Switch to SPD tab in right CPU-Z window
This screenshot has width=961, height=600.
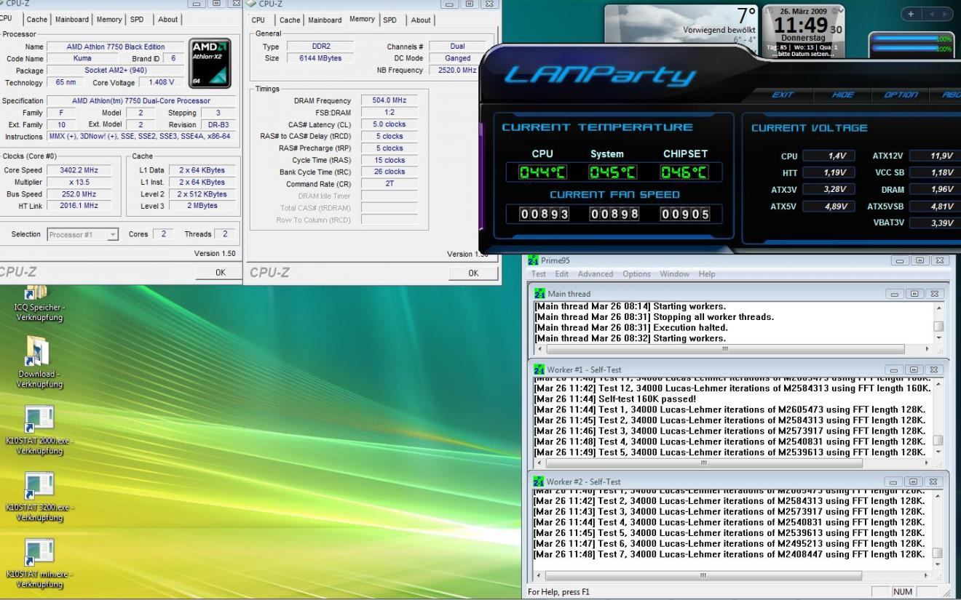pyautogui.click(x=390, y=20)
